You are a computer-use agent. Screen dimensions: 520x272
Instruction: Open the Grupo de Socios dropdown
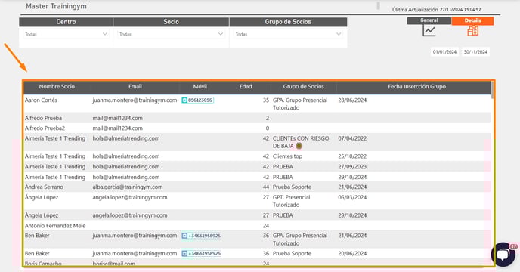pos(288,34)
